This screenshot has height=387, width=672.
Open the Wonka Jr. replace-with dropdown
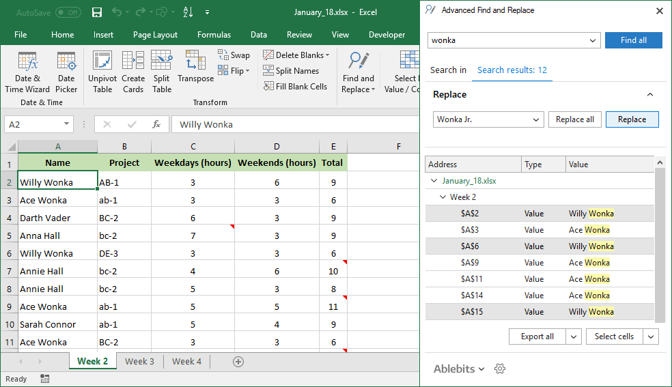coord(535,119)
